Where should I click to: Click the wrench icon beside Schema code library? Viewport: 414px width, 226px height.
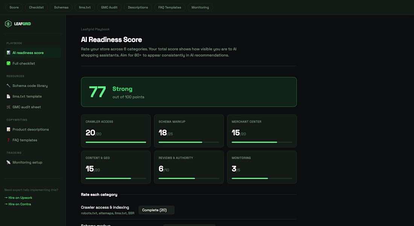[8, 86]
